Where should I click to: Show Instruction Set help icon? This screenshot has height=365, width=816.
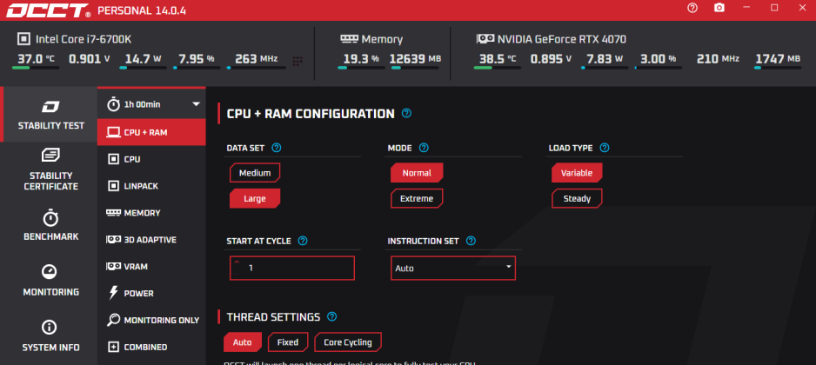(x=471, y=241)
